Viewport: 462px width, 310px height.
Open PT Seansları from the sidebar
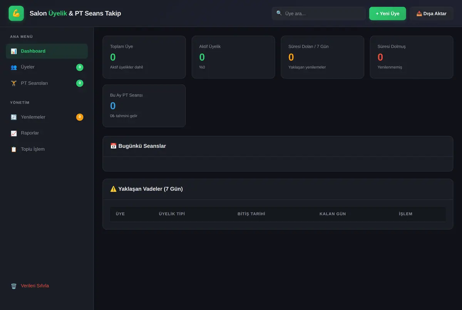click(47, 83)
